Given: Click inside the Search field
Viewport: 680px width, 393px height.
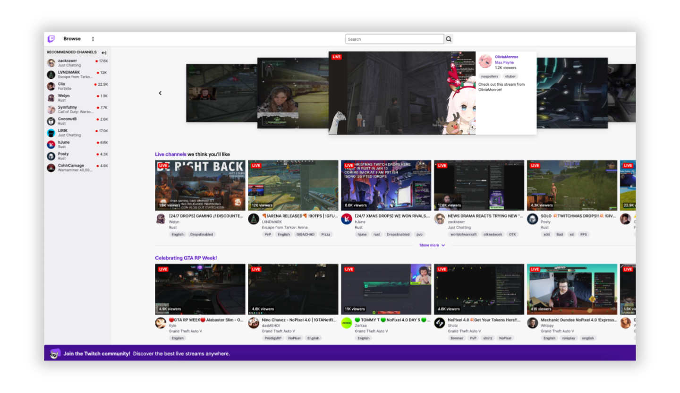Looking at the screenshot, I should pos(394,39).
